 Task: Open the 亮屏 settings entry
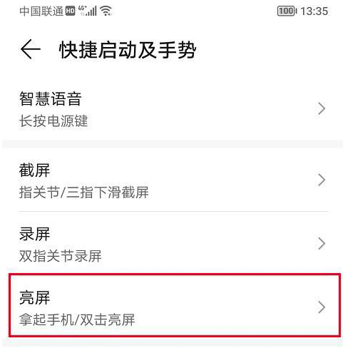tap(175, 305)
